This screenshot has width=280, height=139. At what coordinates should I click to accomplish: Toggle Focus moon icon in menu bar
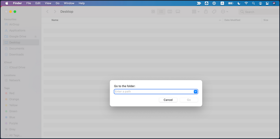[x=239, y=3]
